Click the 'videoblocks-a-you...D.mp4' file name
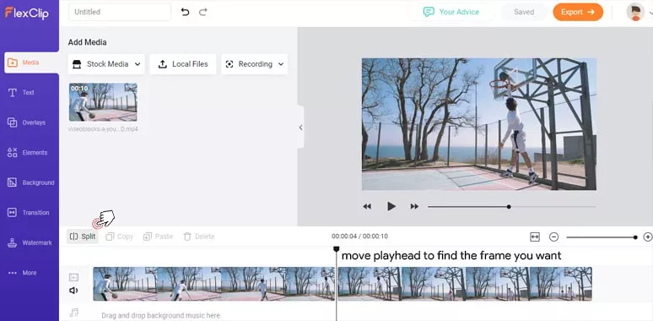This screenshot has width=653, height=321. point(103,129)
